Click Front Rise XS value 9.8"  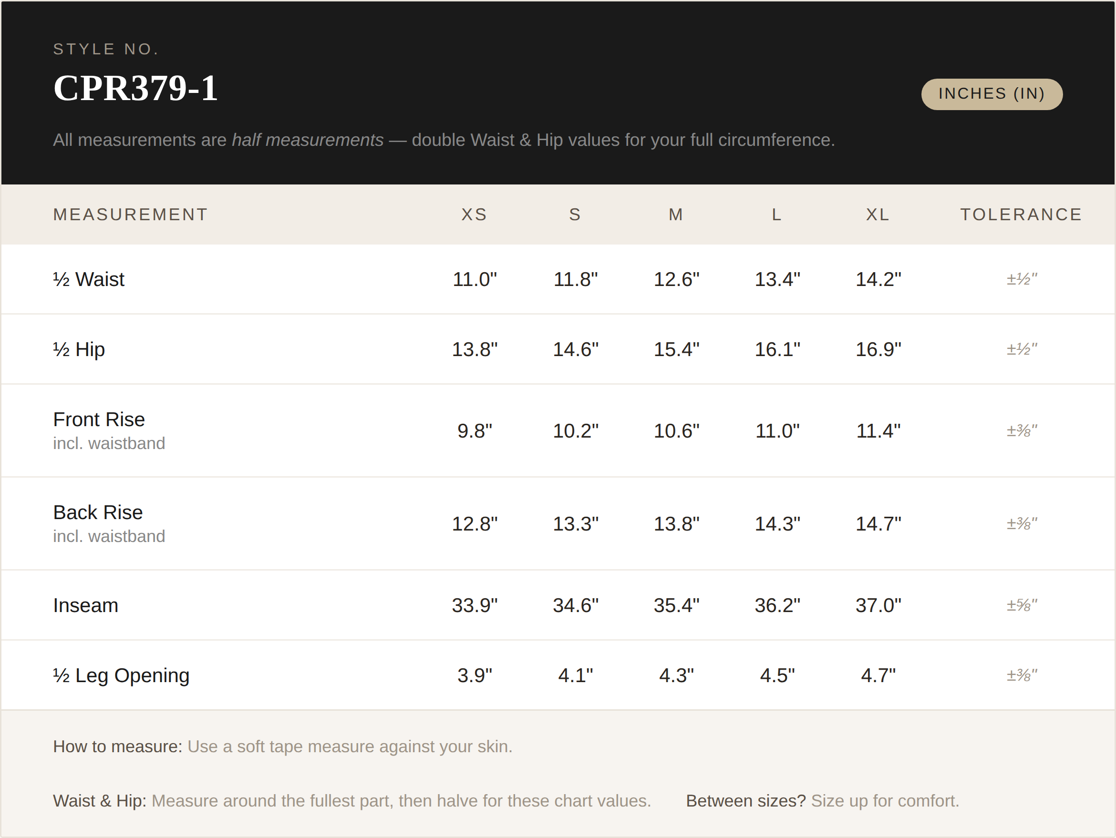coord(474,431)
